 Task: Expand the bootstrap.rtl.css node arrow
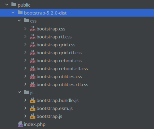(25, 37)
